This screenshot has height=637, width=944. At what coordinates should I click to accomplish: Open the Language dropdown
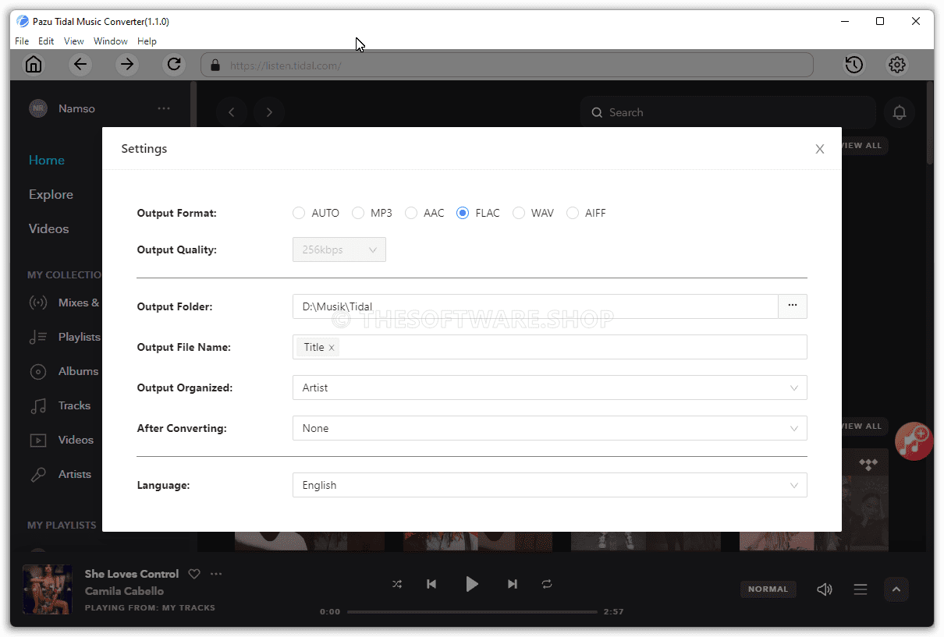pyautogui.click(x=550, y=485)
